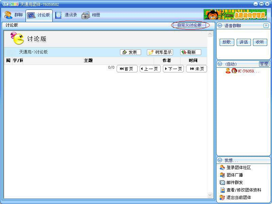Click the 天通苑->讨论板 breadcrumb text
The height and width of the screenshot is (204, 272).
33,52
